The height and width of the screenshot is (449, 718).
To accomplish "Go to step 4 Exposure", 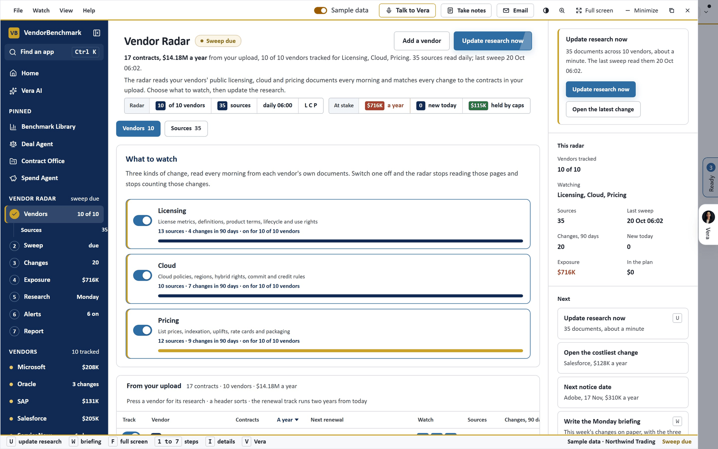I will click(x=54, y=280).
